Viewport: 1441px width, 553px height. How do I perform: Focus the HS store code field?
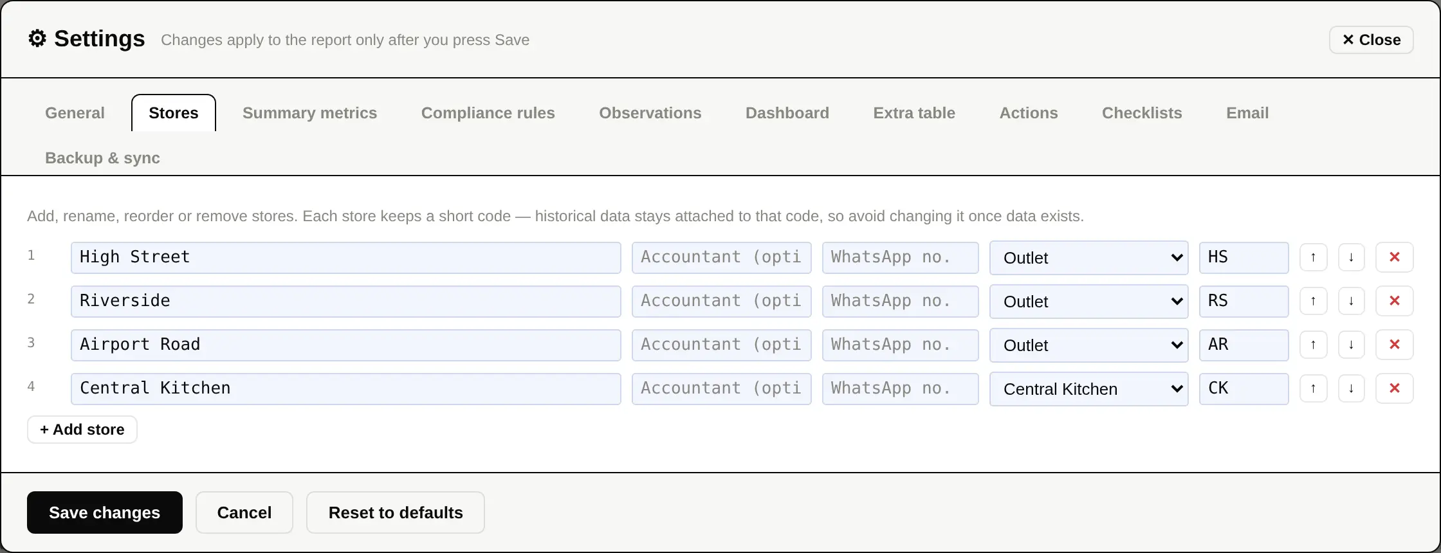(x=1244, y=257)
